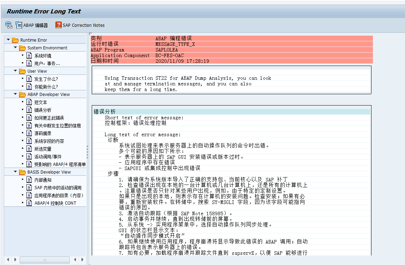
Task: Click the document icon beside 源码摘录
Action: pos(29,133)
